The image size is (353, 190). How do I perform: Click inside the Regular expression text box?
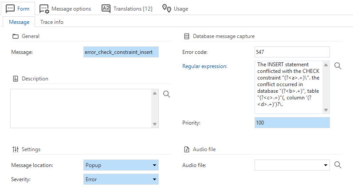tap(288, 87)
